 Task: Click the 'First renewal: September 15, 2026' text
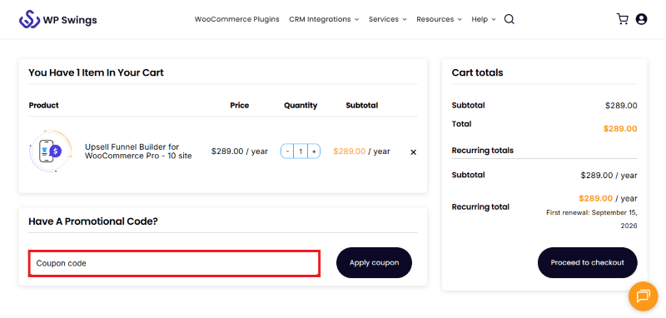coord(592,219)
